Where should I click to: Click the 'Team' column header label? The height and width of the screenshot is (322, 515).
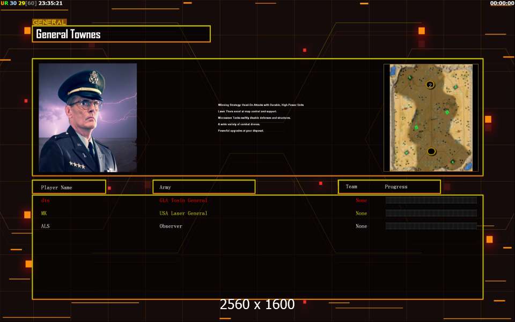click(351, 187)
